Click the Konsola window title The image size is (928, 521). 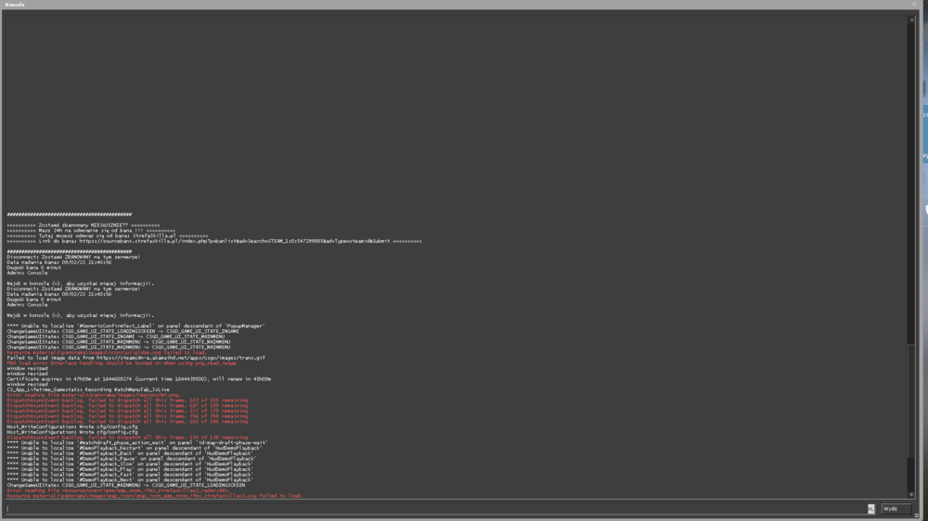(x=15, y=5)
